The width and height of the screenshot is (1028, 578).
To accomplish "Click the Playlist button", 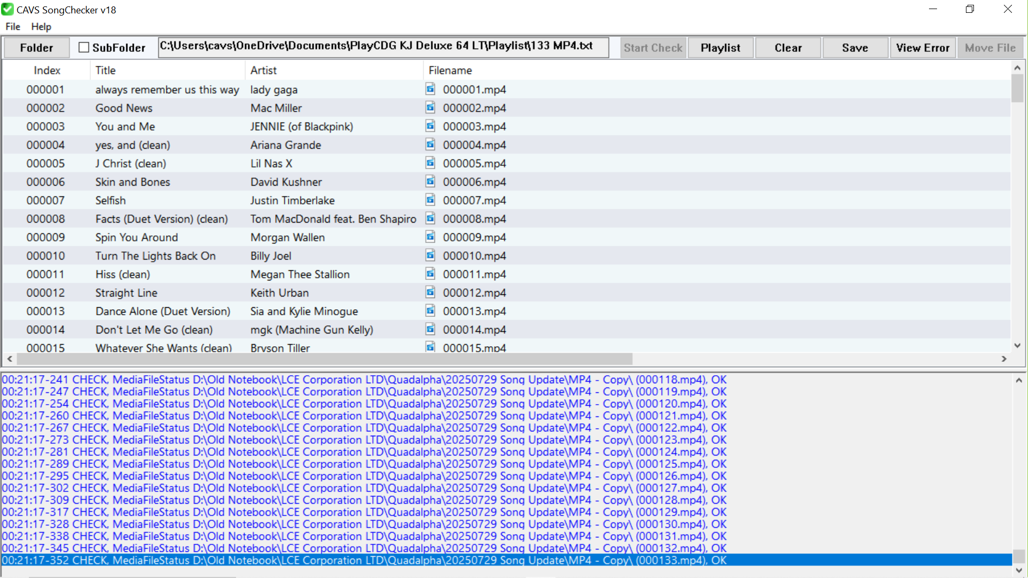I will coord(720,48).
